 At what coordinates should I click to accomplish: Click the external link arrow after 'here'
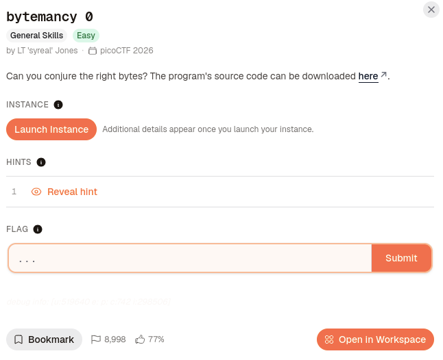(x=383, y=75)
